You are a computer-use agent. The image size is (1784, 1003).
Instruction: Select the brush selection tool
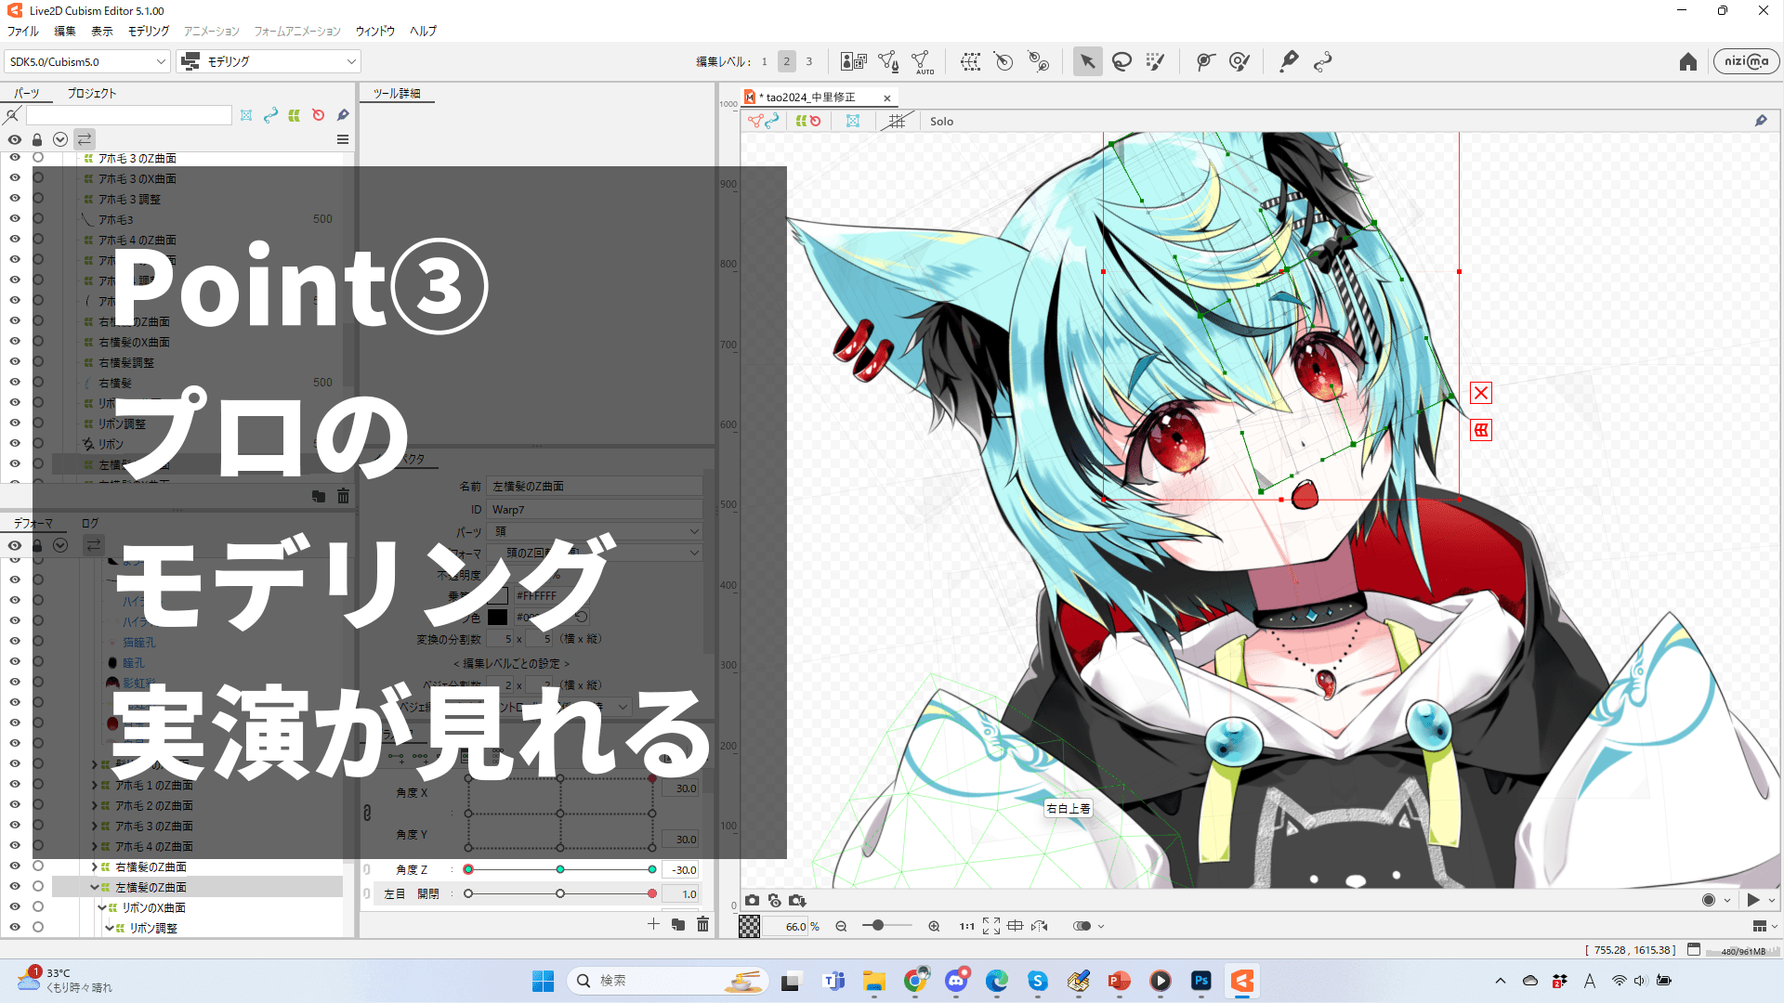point(1155,62)
